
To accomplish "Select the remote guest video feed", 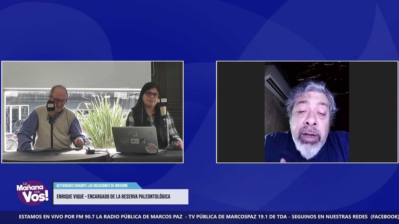I will click(307, 112).
